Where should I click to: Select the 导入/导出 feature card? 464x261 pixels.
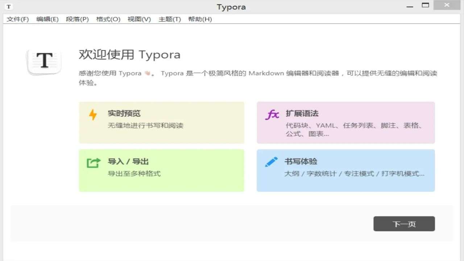tap(161, 170)
